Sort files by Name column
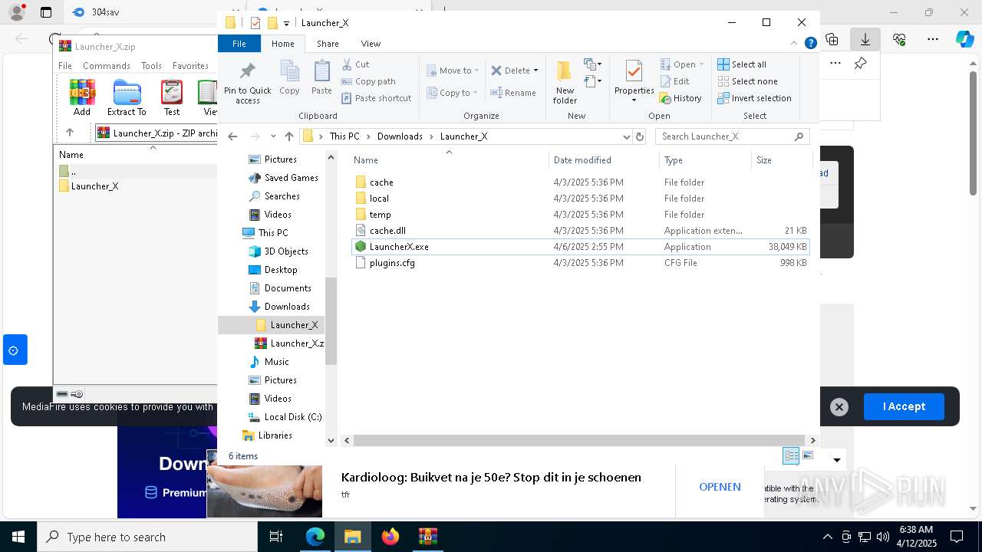Viewport: 982px width, 552px height. [449, 160]
